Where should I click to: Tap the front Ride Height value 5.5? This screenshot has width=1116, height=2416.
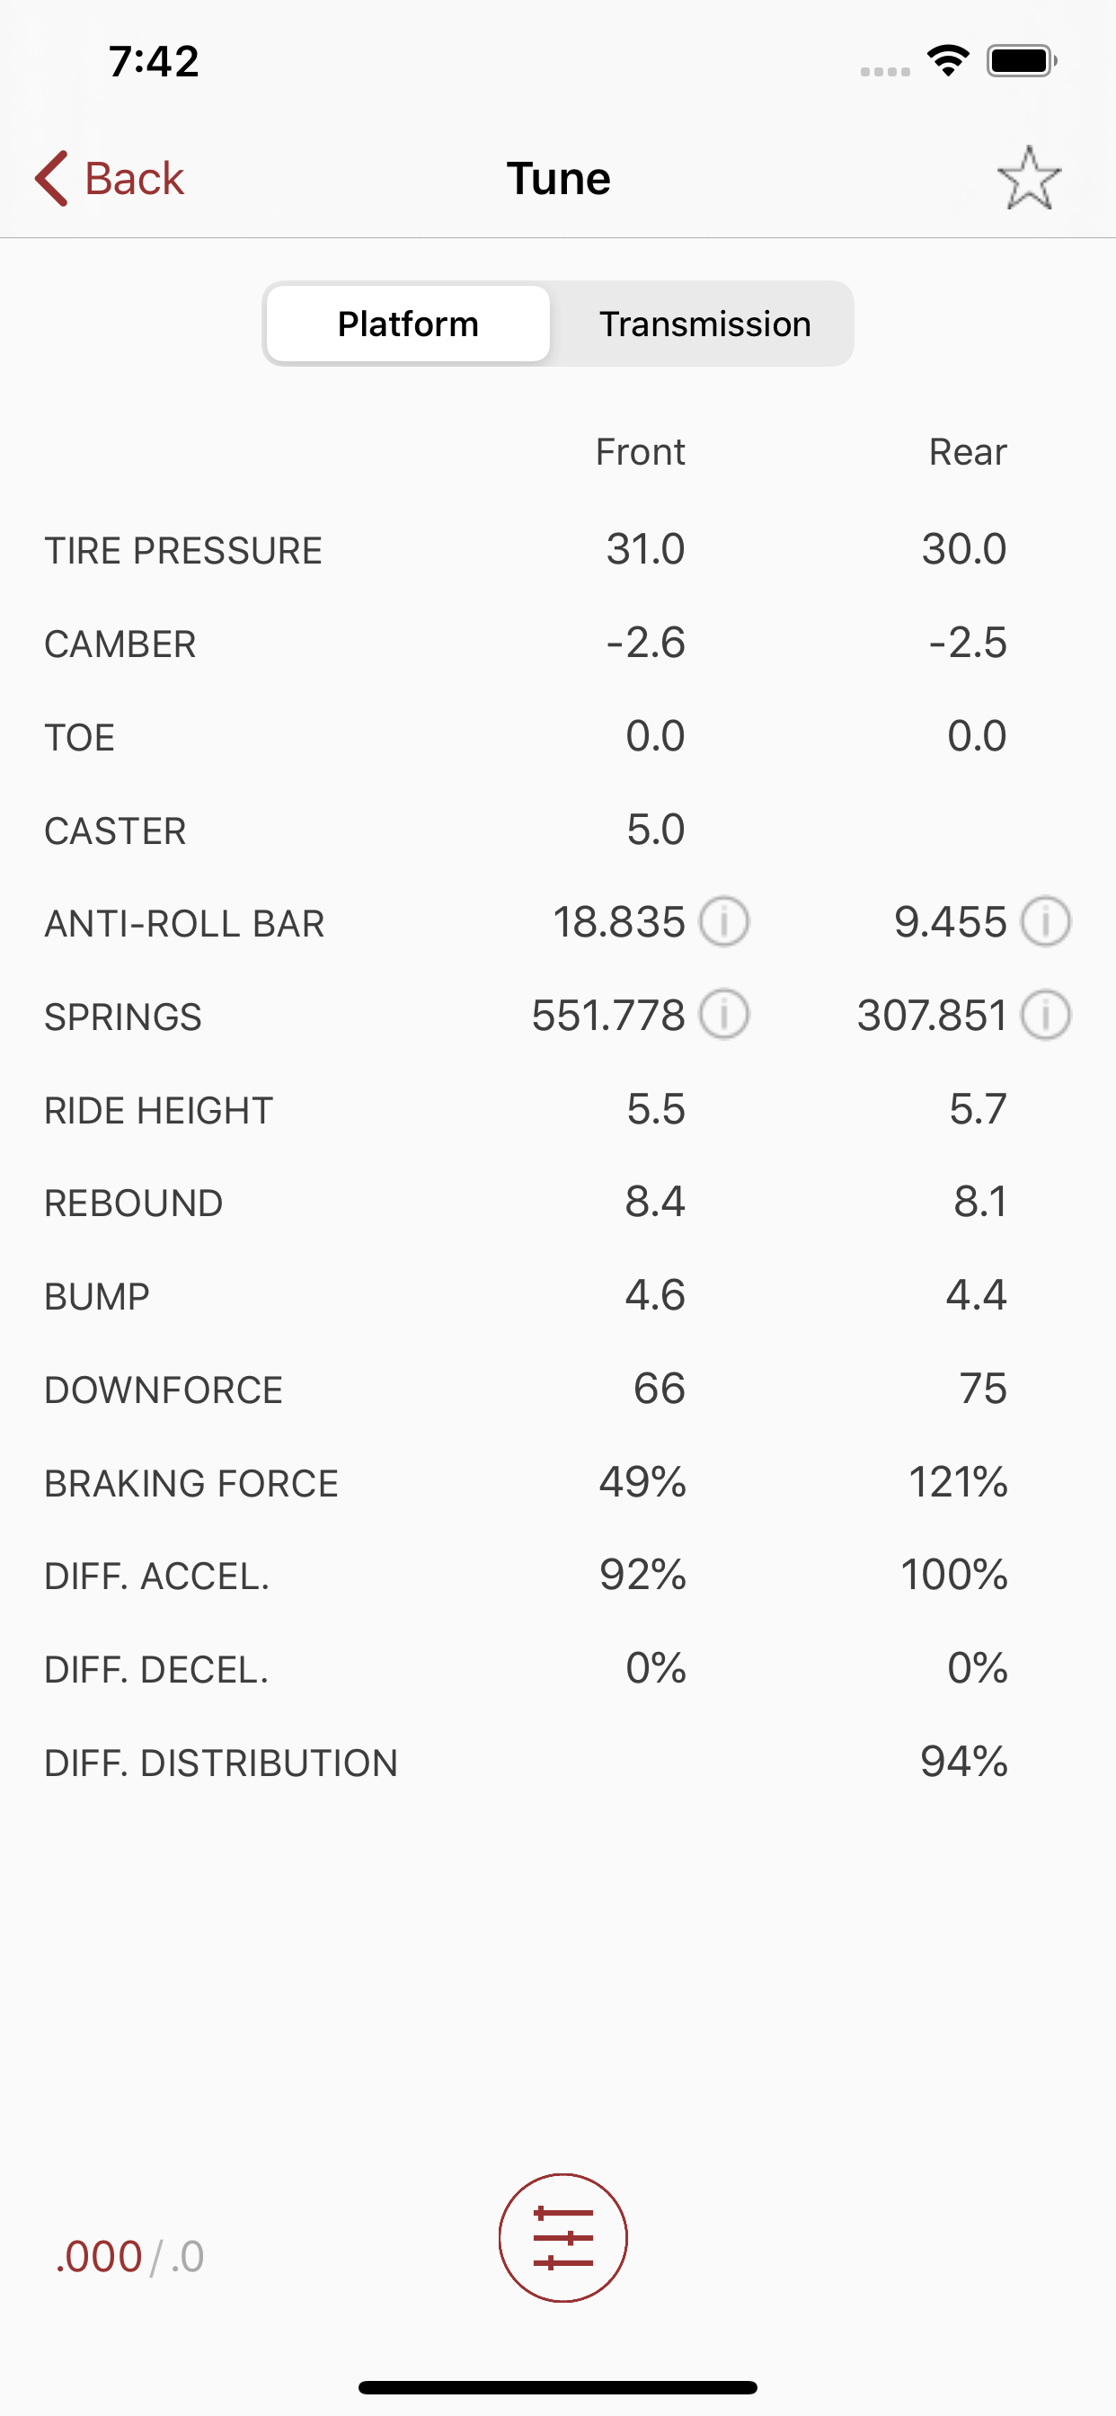[x=655, y=1108]
